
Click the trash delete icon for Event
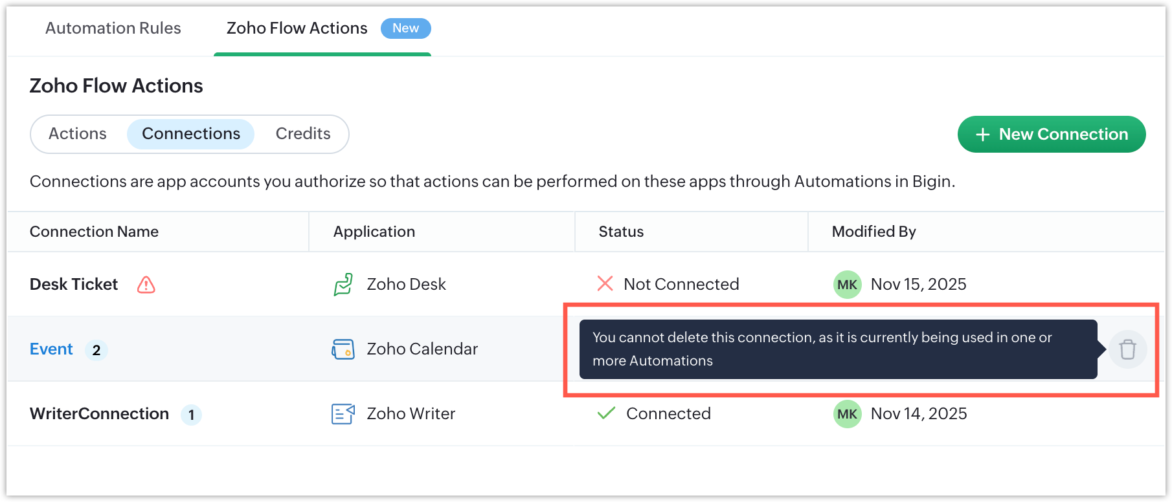click(1127, 349)
